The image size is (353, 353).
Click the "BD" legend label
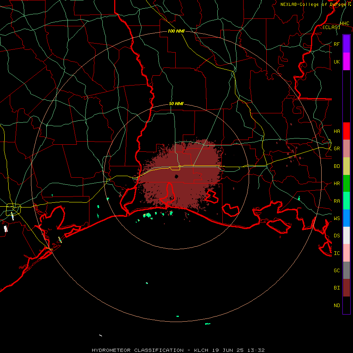(337, 166)
